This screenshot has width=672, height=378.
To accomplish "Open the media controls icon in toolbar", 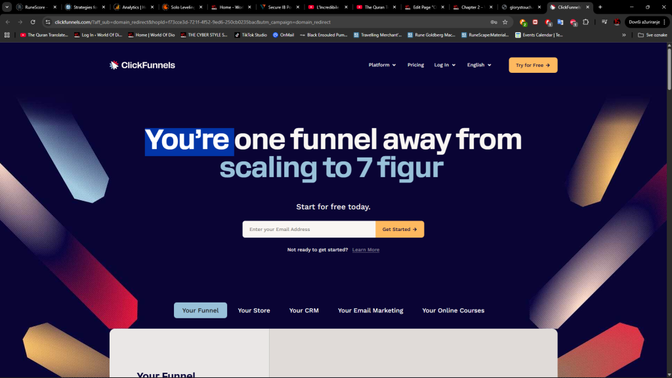I will click(x=604, y=22).
